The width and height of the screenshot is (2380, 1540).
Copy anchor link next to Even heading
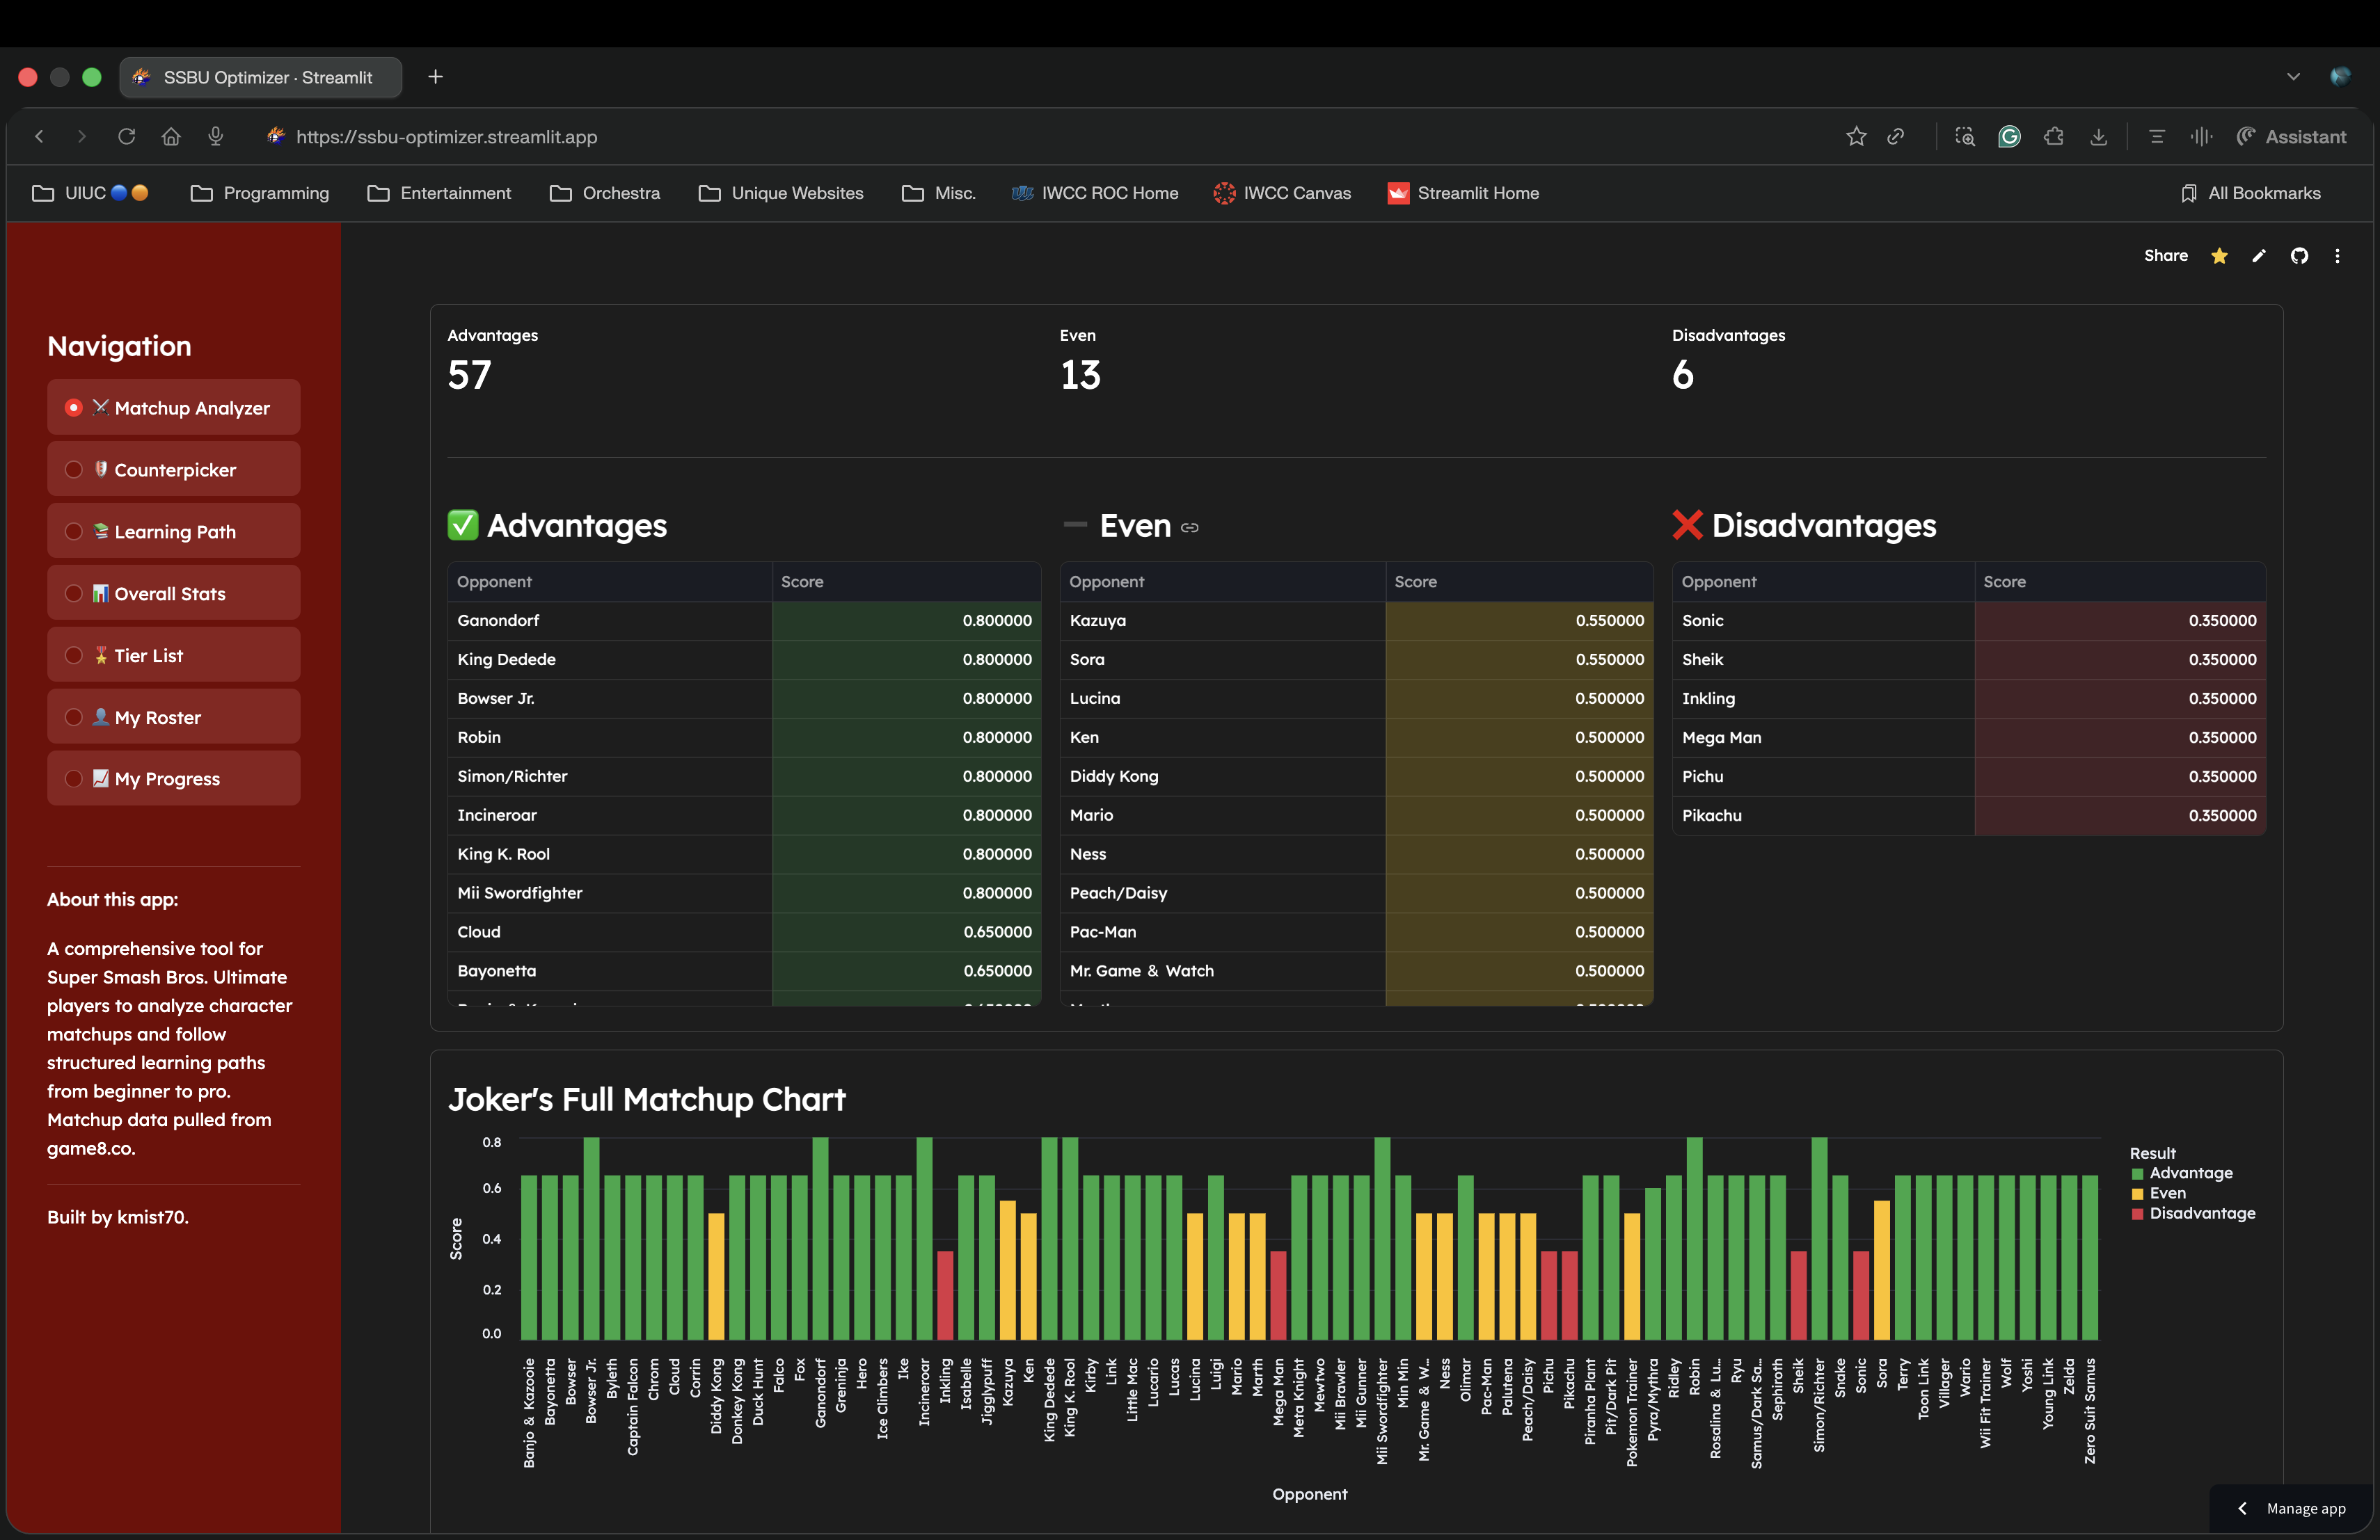click(x=1189, y=528)
